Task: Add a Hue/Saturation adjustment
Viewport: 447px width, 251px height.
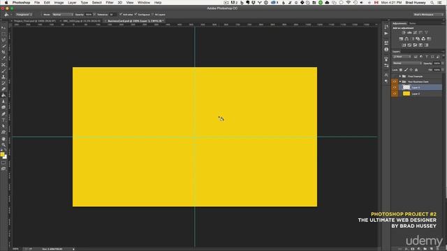Action: coord(401,39)
